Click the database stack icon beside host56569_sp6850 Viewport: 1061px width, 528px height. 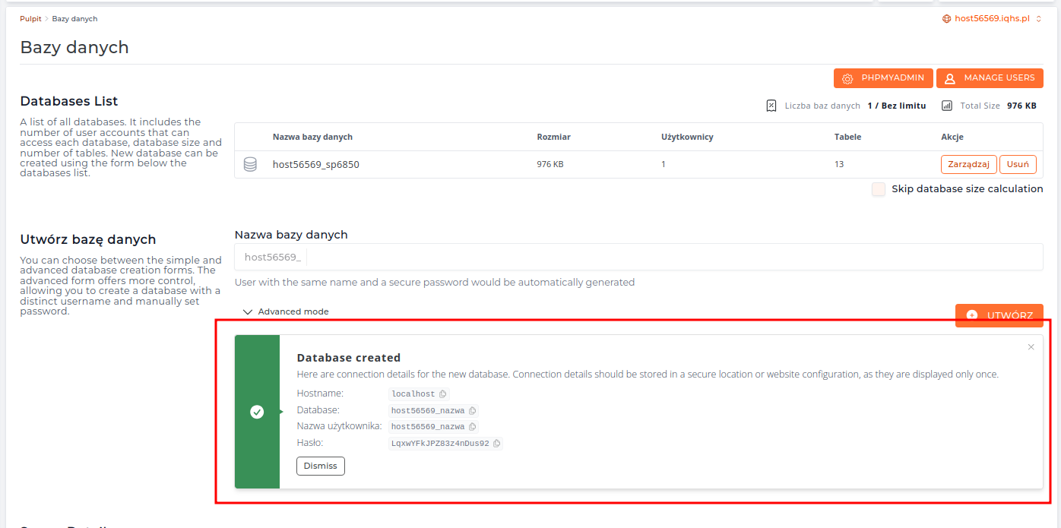click(250, 164)
